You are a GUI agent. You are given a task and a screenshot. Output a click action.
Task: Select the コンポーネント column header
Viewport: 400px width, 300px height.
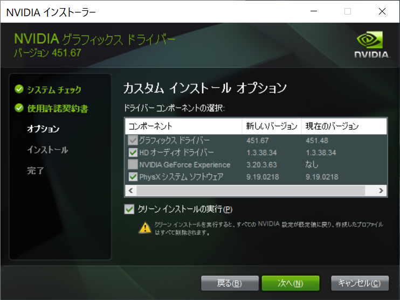point(183,126)
